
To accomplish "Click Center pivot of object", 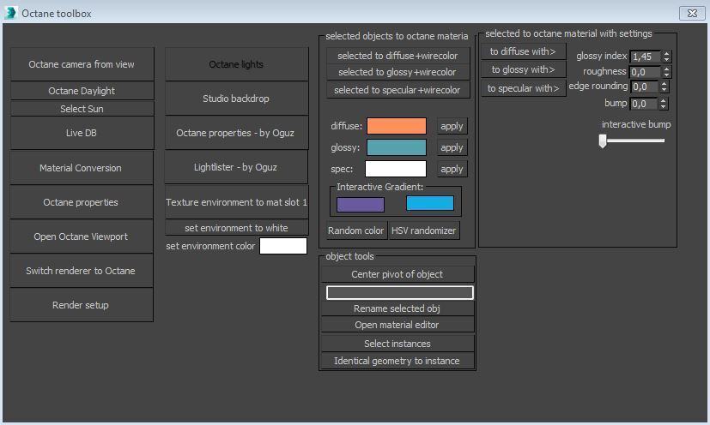I will tap(397, 274).
